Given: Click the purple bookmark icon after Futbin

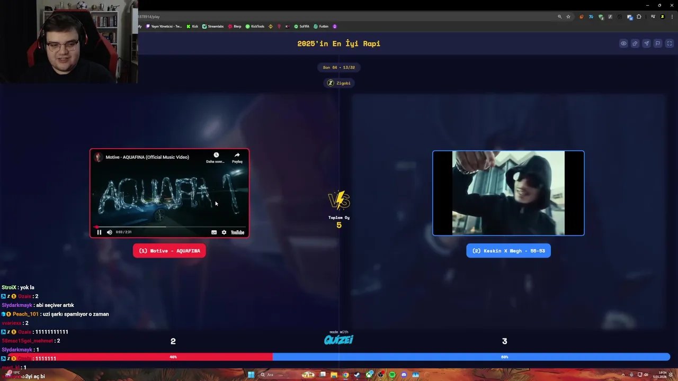Looking at the screenshot, I should [x=335, y=26].
